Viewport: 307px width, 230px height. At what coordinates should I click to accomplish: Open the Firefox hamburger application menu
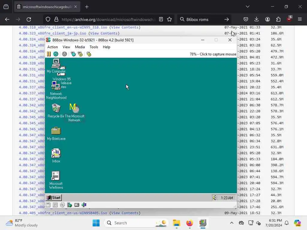[x=300, y=19]
